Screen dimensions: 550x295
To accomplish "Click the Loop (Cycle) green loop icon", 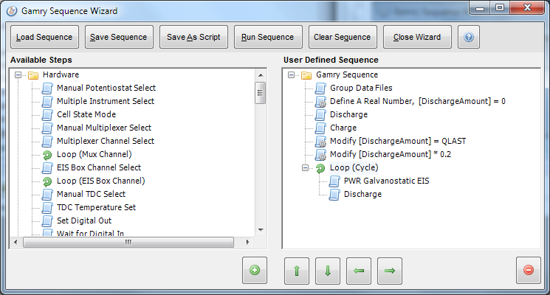I will 320,168.
